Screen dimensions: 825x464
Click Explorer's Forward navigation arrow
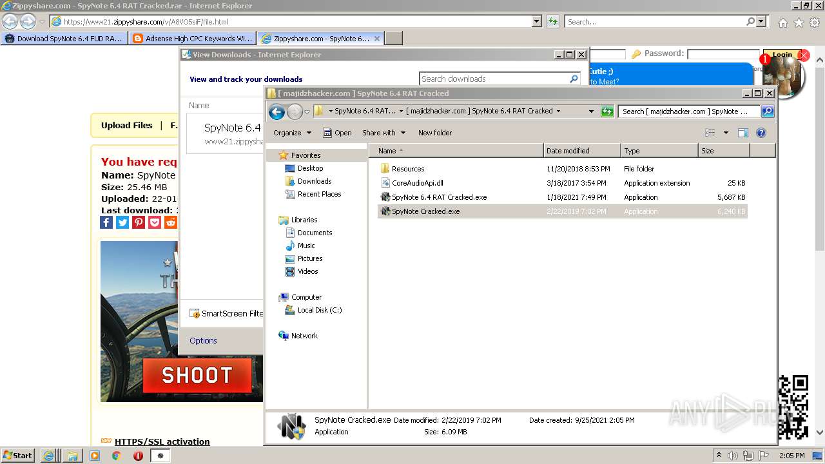click(295, 111)
